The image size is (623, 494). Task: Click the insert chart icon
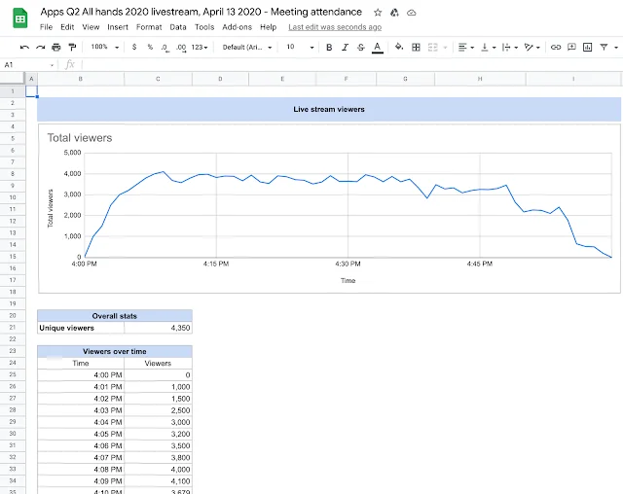tap(588, 47)
